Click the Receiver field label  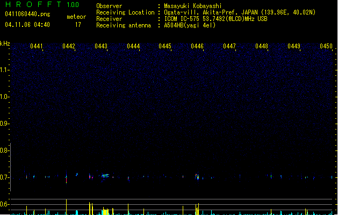pyautogui.click(x=109, y=19)
